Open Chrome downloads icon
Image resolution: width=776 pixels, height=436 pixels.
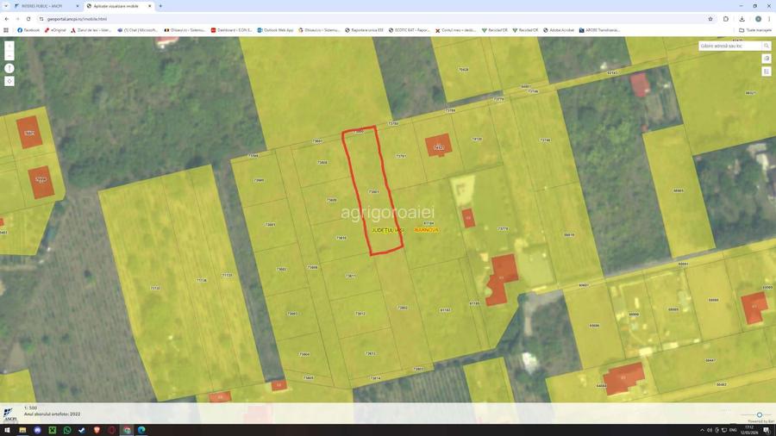coord(742,18)
